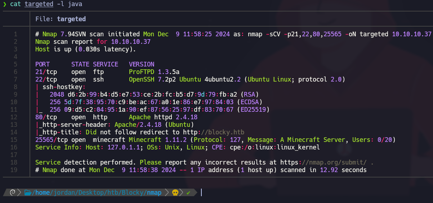Click the yellow skull icon in prompt
The image size is (433, 203).
click(175, 193)
